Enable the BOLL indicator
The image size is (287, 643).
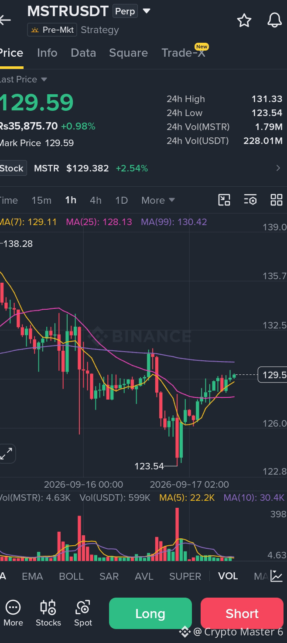tap(71, 576)
